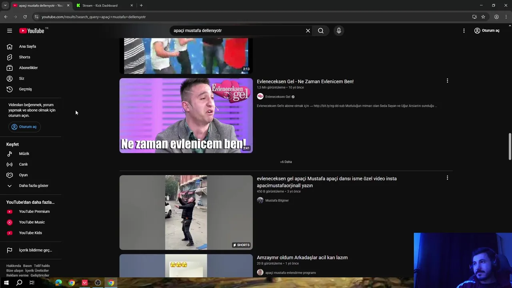Open YouTube Kids link
The image size is (512, 288).
31,233
